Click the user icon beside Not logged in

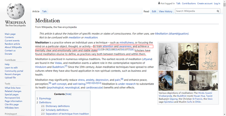(159, 3)
